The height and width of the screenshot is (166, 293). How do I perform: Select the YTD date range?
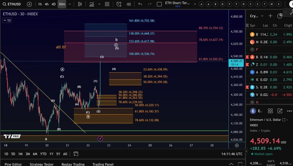point(43,154)
